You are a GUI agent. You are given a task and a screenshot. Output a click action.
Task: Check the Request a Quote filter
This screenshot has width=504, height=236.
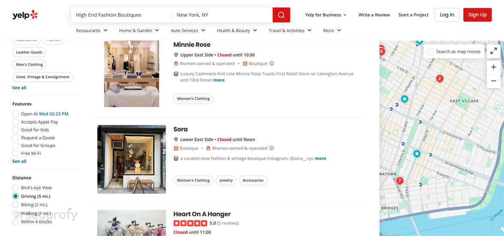point(15,138)
